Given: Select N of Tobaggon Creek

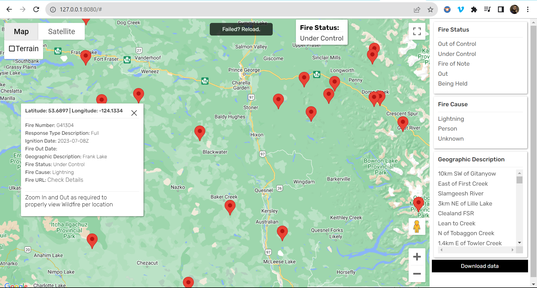Looking at the screenshot, I should pyautogui.click(x=466, y=233).
